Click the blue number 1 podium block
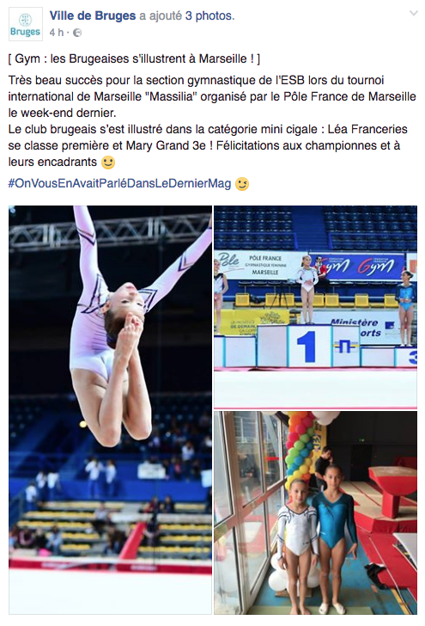Viewport: 425px width, 626px height. (310, 346)
